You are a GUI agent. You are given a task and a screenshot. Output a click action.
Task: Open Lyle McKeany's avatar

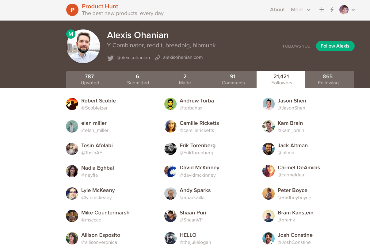(x=72, y=194)
